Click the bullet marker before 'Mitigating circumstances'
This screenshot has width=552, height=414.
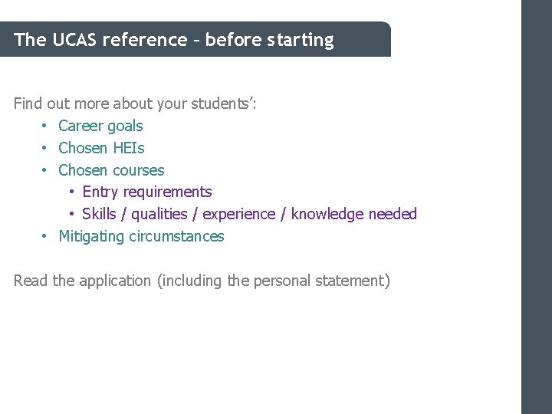(45, 236)
